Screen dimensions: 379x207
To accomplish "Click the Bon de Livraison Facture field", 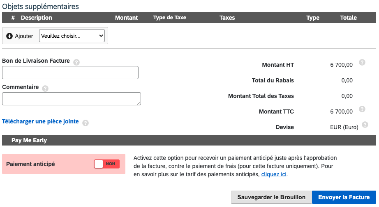I will (x=70, y=73).
